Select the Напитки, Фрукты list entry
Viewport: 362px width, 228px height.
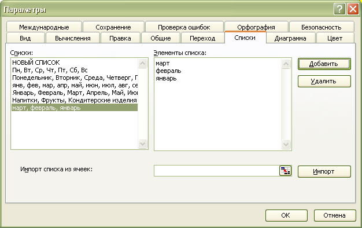[x=75, y=100]
